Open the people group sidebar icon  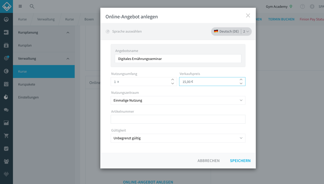[6, 162]
